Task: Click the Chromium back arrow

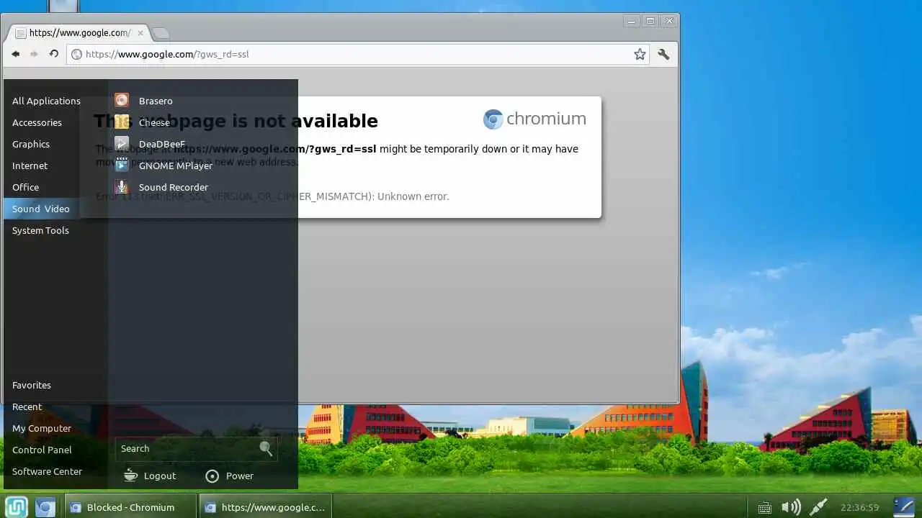Action: pyautogui.click(x=15, y=54)
